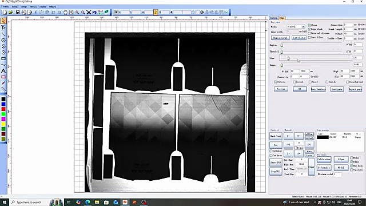Open the Help menu

click(52, 7)
